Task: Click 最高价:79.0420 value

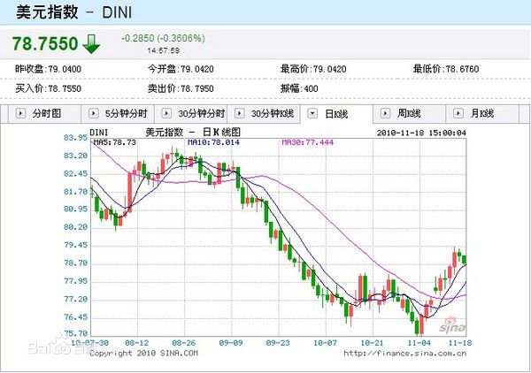Action: coord(313,69)
